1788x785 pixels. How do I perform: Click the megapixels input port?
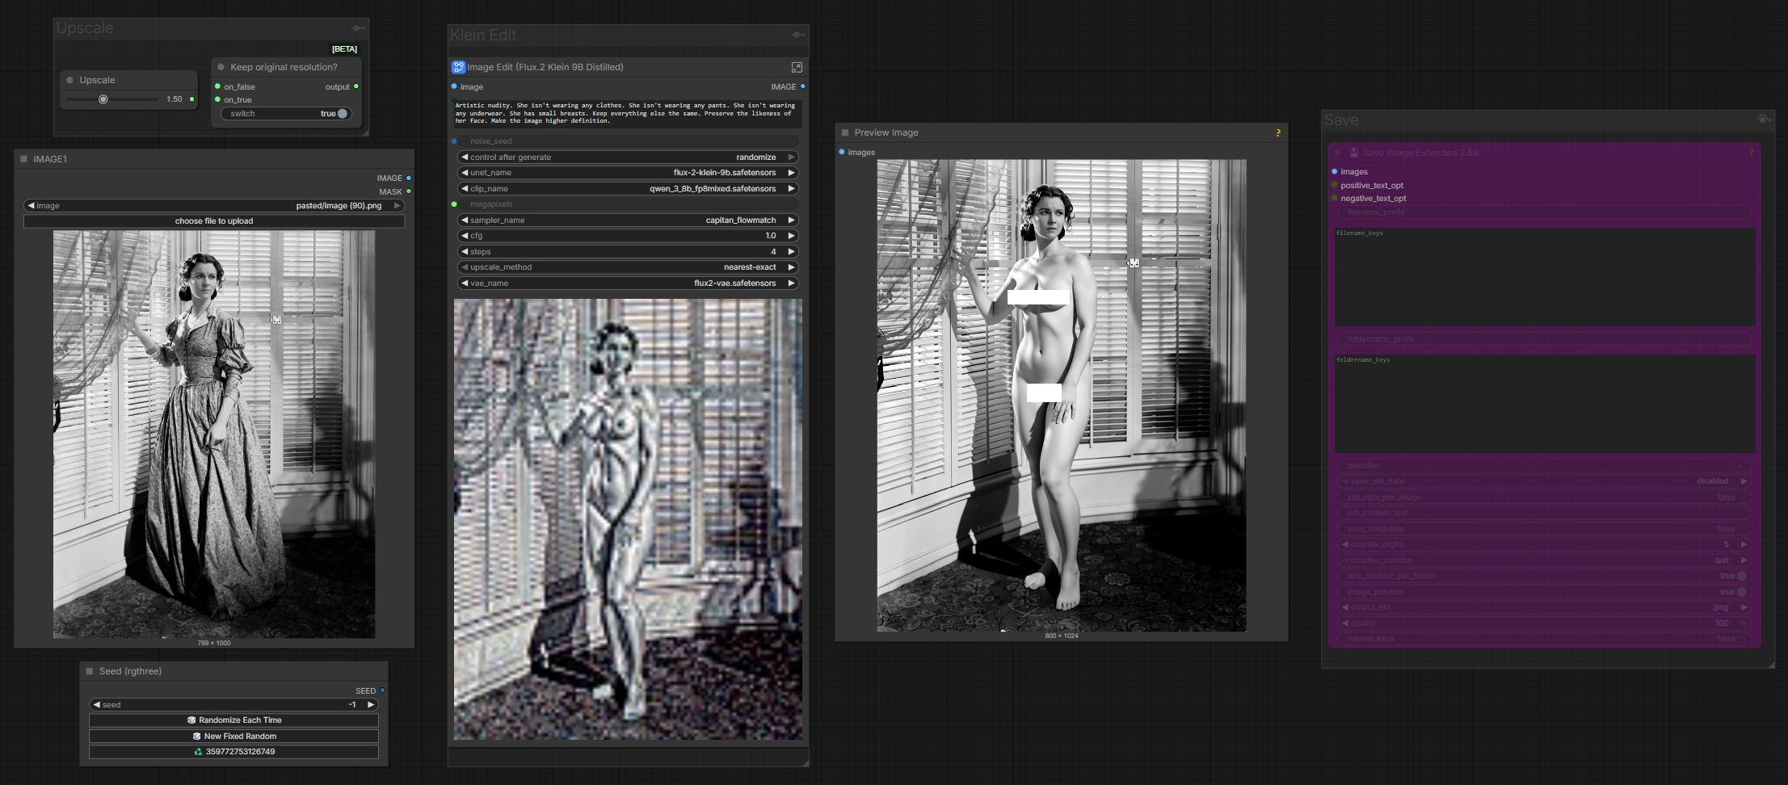point(454,204)
